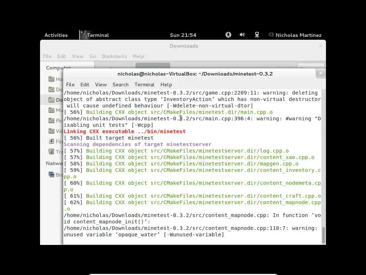Open View menu in Downloads window
Image resolution: width=366 pixels, height=275 pixels.
[78, 56]
